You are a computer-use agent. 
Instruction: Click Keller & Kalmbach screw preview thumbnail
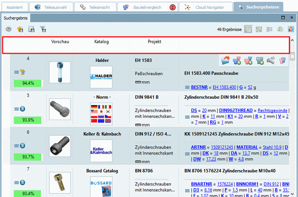pyautogui.click(x=60, y=146)
